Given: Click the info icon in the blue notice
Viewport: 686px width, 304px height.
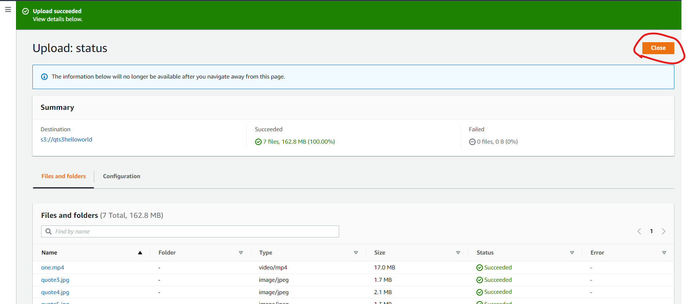Looking at the screenshot, I should (44, 77).
